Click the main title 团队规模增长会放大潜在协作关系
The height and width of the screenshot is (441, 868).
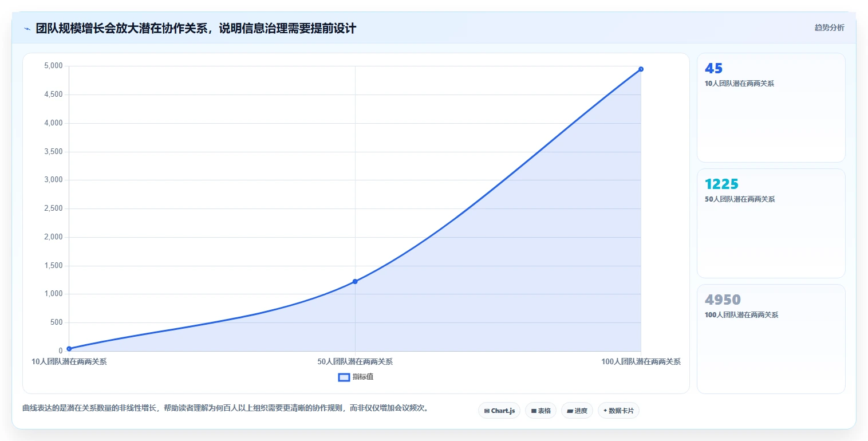[x=196, y=28]
